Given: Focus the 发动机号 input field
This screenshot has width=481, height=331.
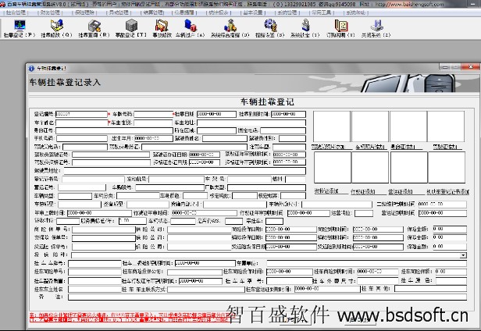Looking at the screenshot, I should click(176, 179).
